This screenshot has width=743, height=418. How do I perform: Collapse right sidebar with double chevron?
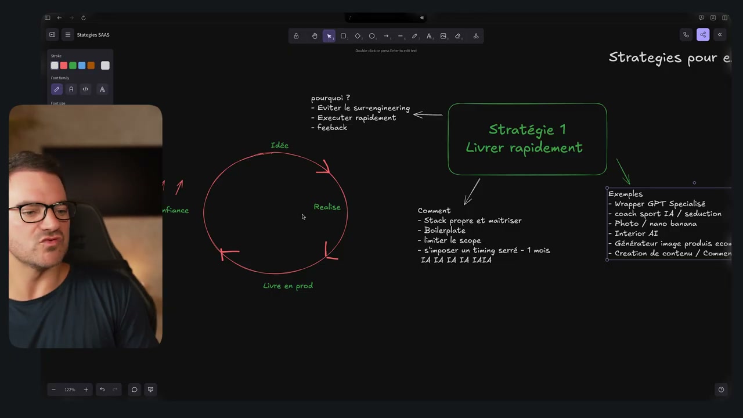[720, 35]
